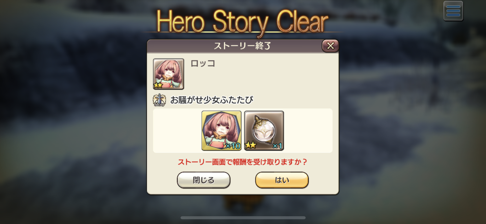Tap the story title お騒がせ少女ふたたび

[x=212, y=100]
